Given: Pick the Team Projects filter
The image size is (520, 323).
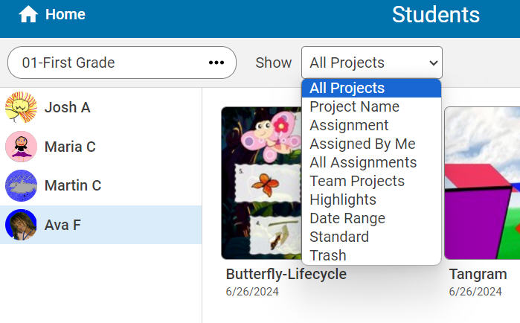Looking at the screenshot, I should tap(371, 181).
